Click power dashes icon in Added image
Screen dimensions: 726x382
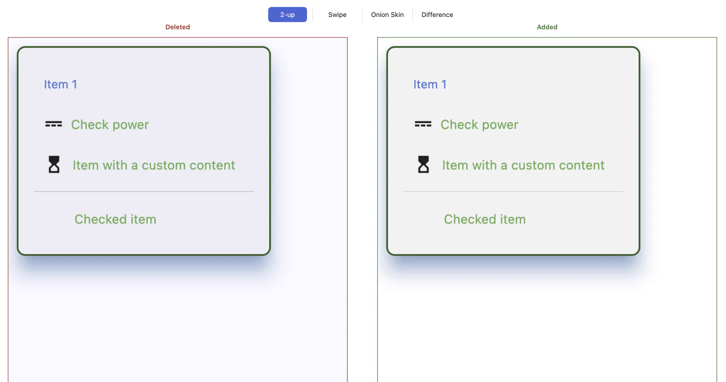pyautogui.click(x=423, y=124)
